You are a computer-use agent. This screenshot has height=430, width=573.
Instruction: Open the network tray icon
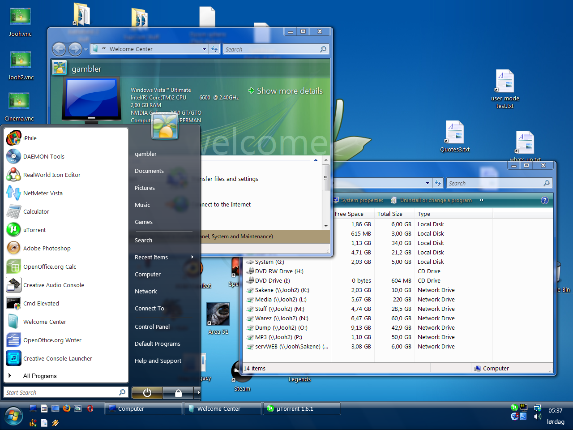click(538, 408)
